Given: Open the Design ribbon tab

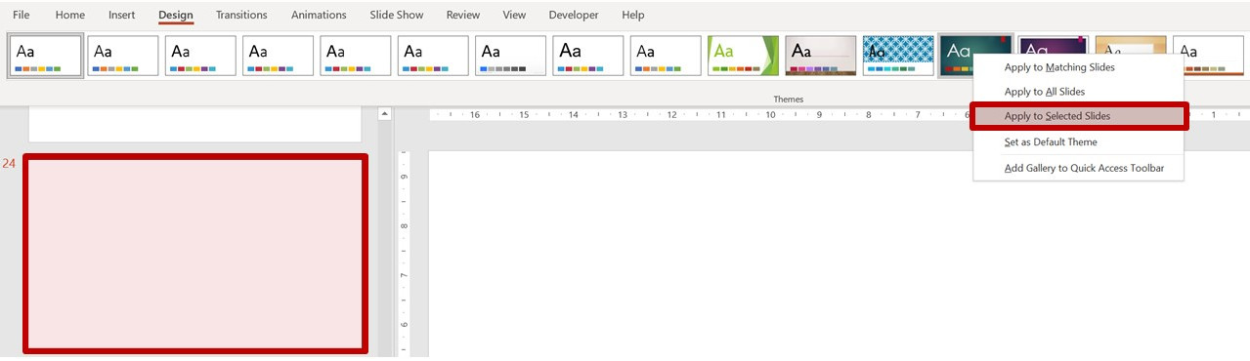Looking at the screenshot, I should (x=176, y=15).
